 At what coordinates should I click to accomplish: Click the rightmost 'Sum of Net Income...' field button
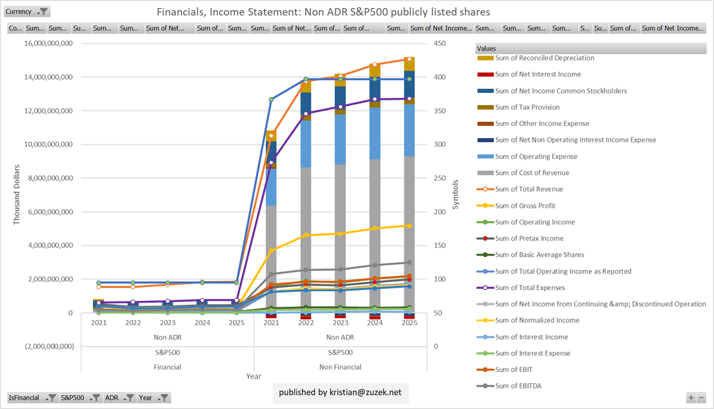tap(672, 28)
